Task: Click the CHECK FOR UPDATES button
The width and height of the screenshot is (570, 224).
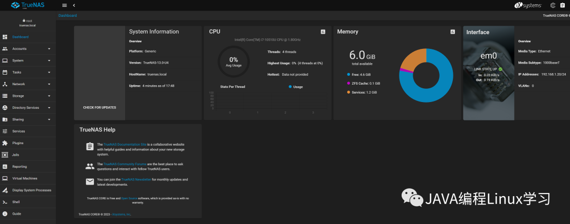Action: pyautogui.click(x=100, y=108)
